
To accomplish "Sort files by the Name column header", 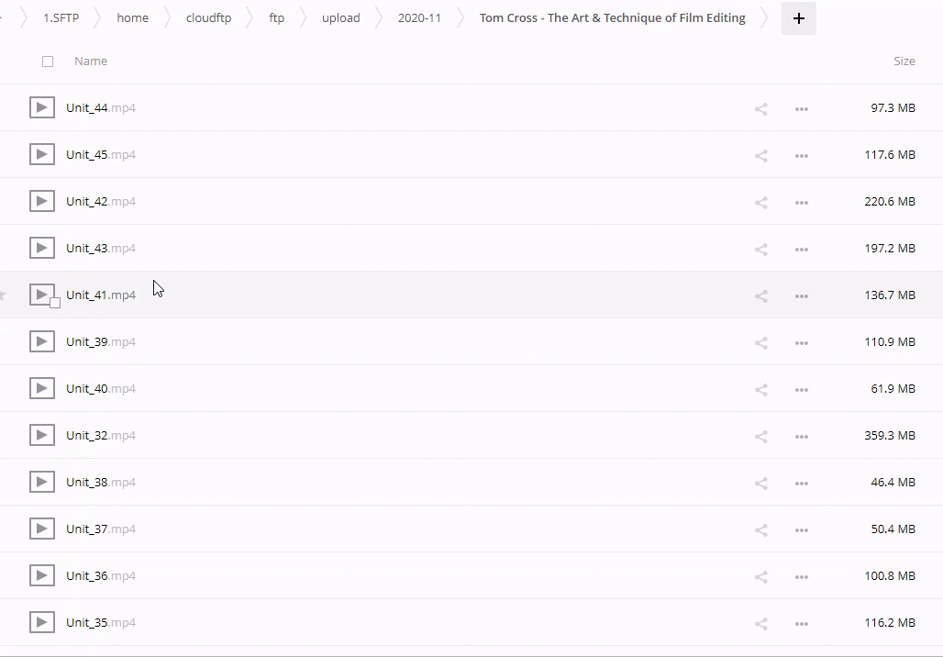I will pos(91,61).
